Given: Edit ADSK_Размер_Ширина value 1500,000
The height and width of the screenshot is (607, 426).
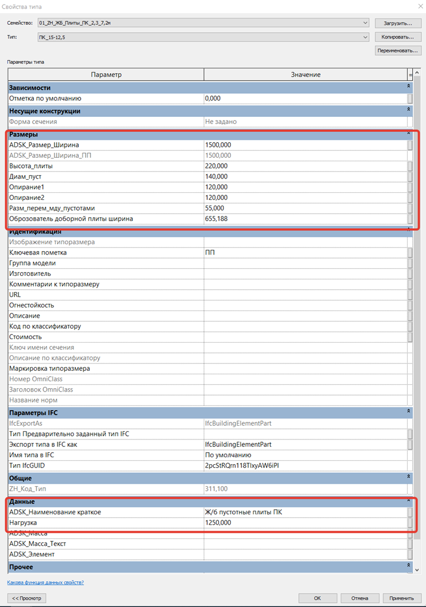Looking at the screenshot, I should (306, 145).
